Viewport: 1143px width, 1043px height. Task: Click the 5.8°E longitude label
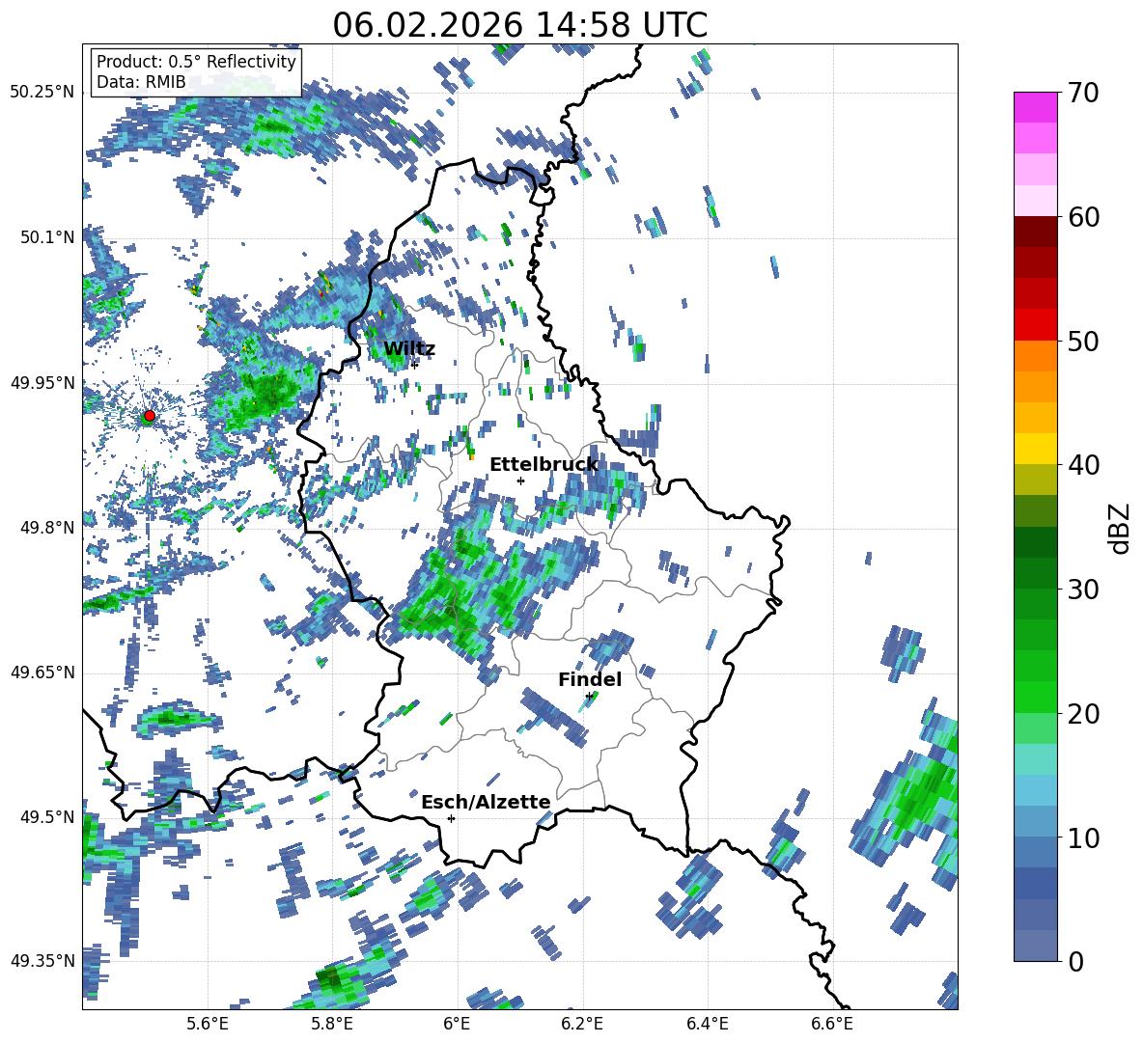332,1024
